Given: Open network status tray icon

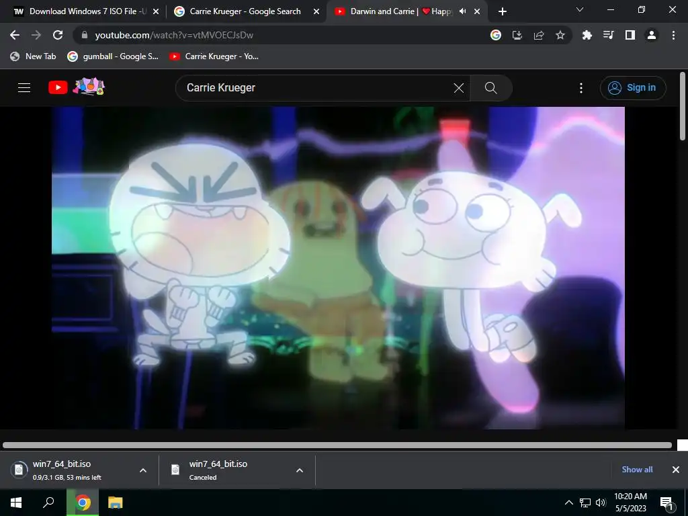Looking at the screenshot, I should (x=585, y=503).
